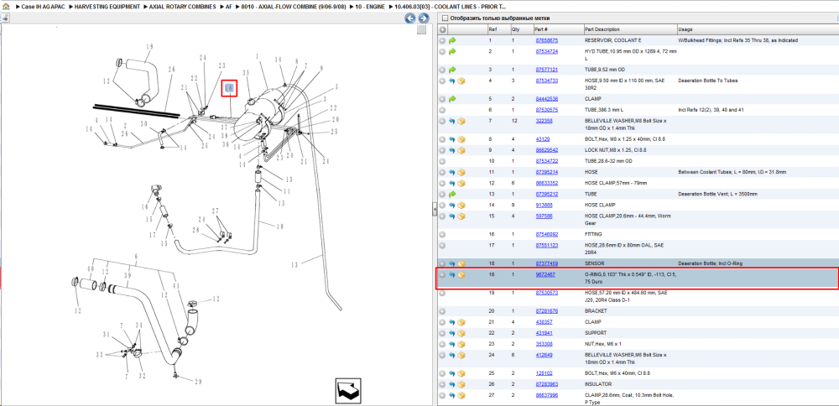Click the boxed arrow icon below the diagram
839x406 pixels.
(350, 393)
